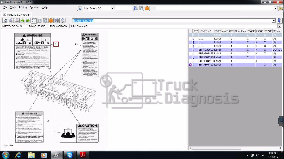Expand the SAFETY DECALS section dropdown

coord(274,21)
